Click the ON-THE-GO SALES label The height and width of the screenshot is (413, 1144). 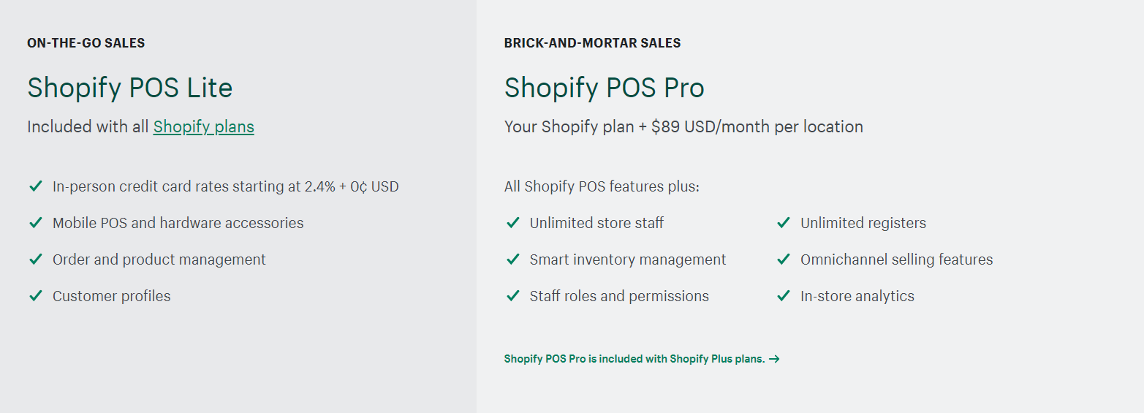(86, 43)
